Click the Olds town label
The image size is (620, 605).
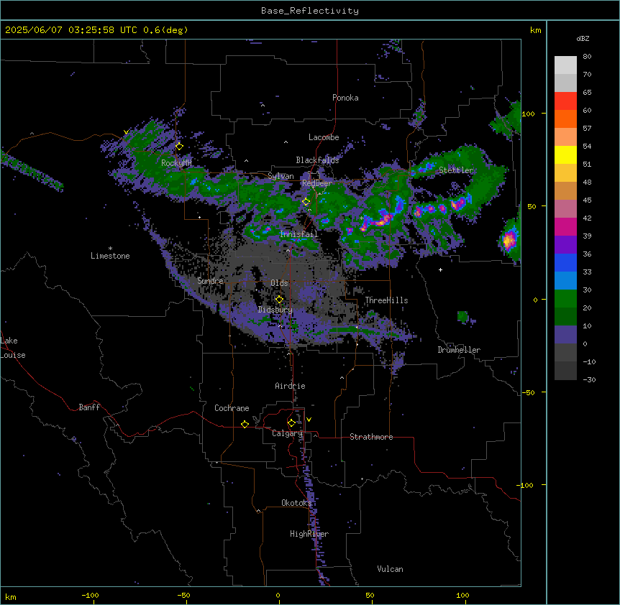tap(279, 283)
